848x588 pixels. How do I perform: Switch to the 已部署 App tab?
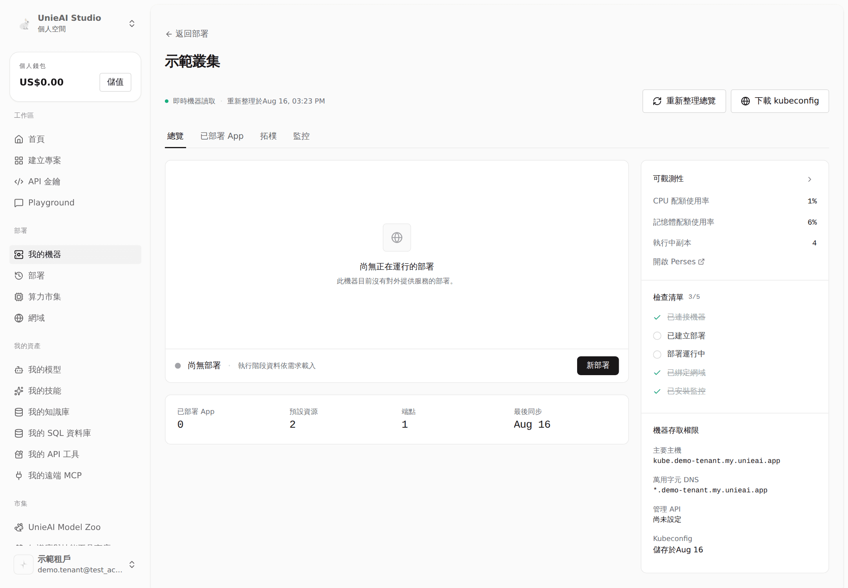222,136
